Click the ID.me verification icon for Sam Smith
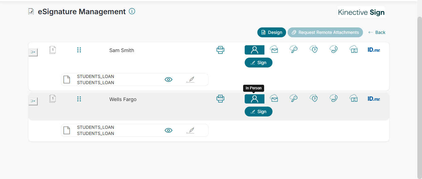Screen dimensions: 422x179 (x=374, y=50)
